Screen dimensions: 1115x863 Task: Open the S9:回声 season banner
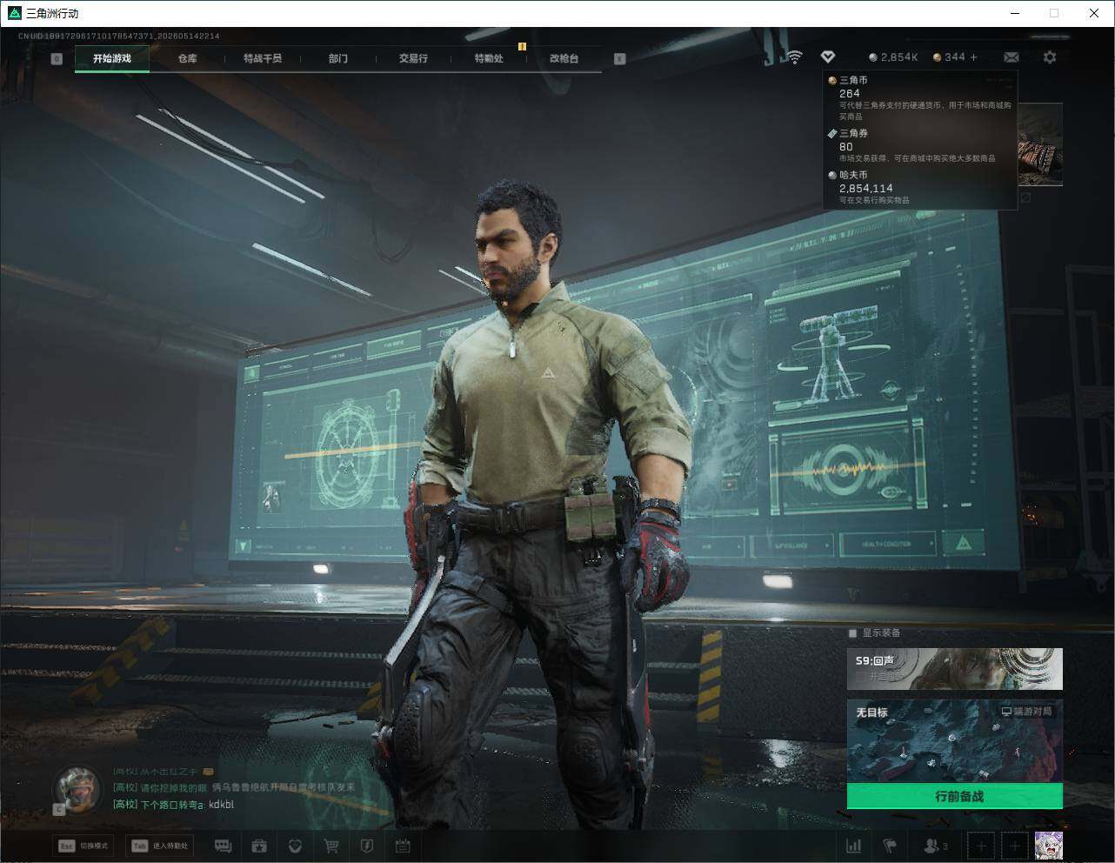point(955,669)
